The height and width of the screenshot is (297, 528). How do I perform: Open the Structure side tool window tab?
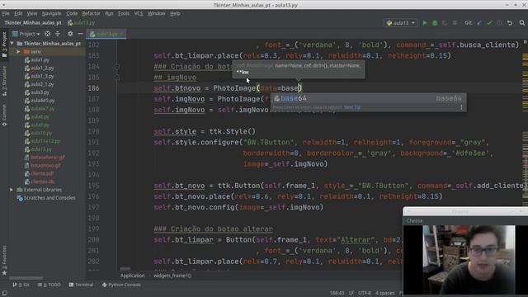click(x=4, y=82)
